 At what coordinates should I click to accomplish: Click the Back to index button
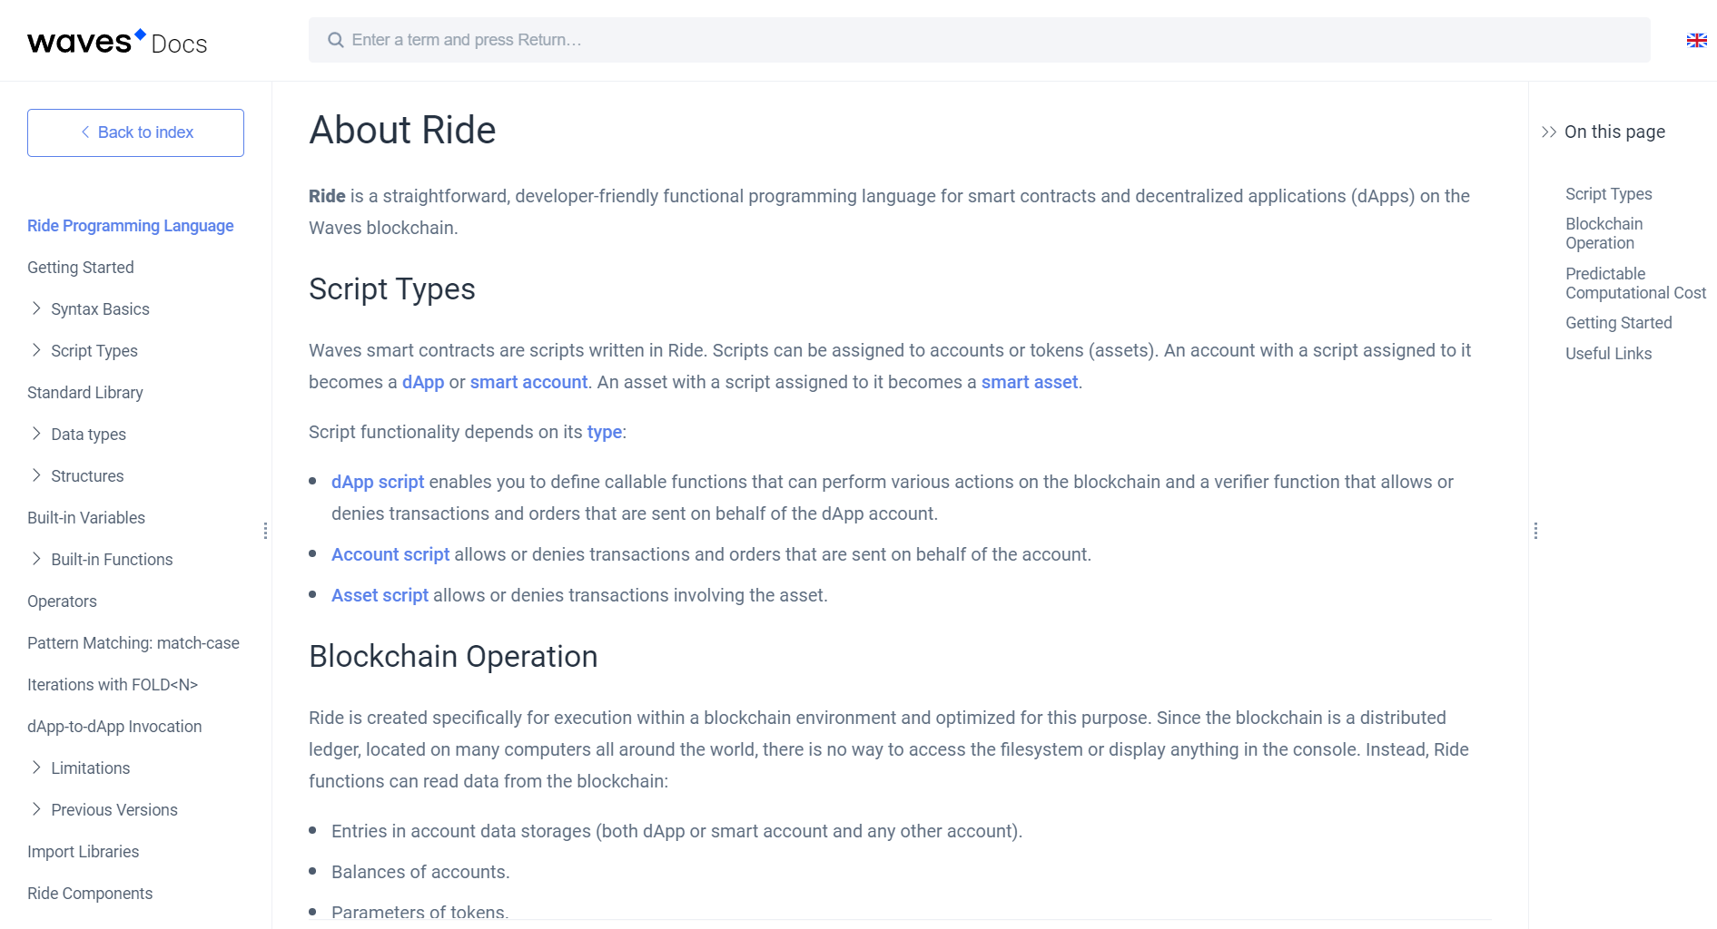coord(135,132)
